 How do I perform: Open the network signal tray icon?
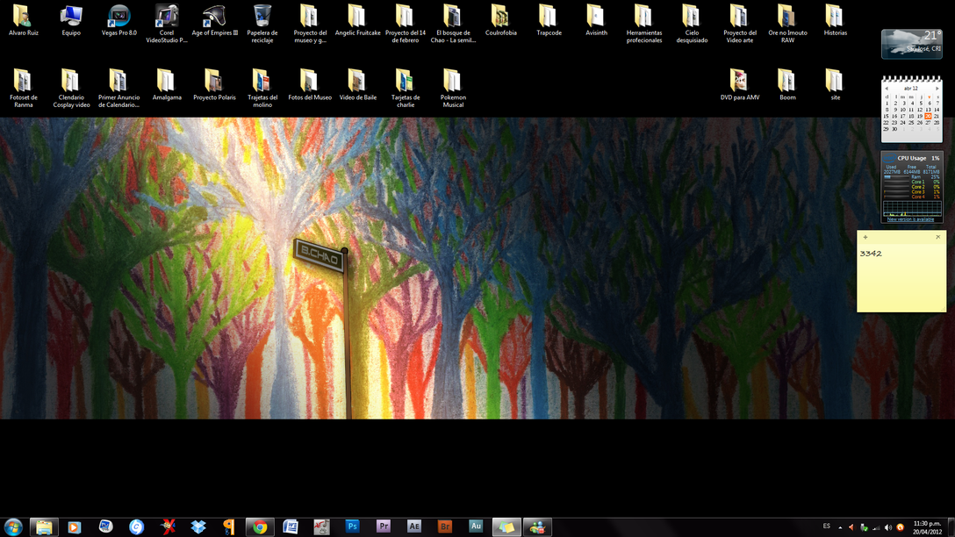(x=876, y=527)
